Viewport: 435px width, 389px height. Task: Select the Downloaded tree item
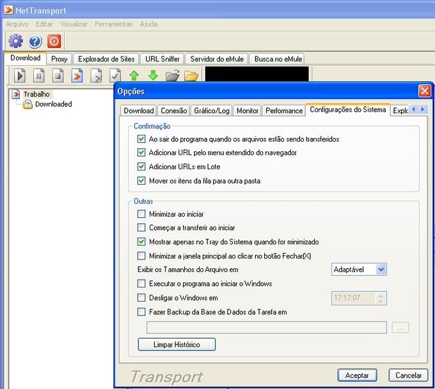pos(54,104)
